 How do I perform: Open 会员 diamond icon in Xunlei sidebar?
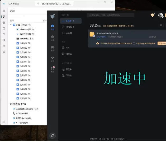click(x=53, y=59)
